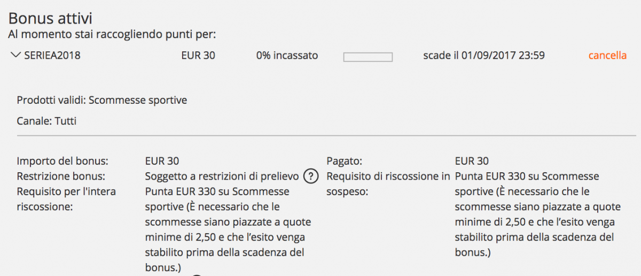The image size is (641, 276).
Task: Click the empty bonus progress bar
Action: point(368,57)
